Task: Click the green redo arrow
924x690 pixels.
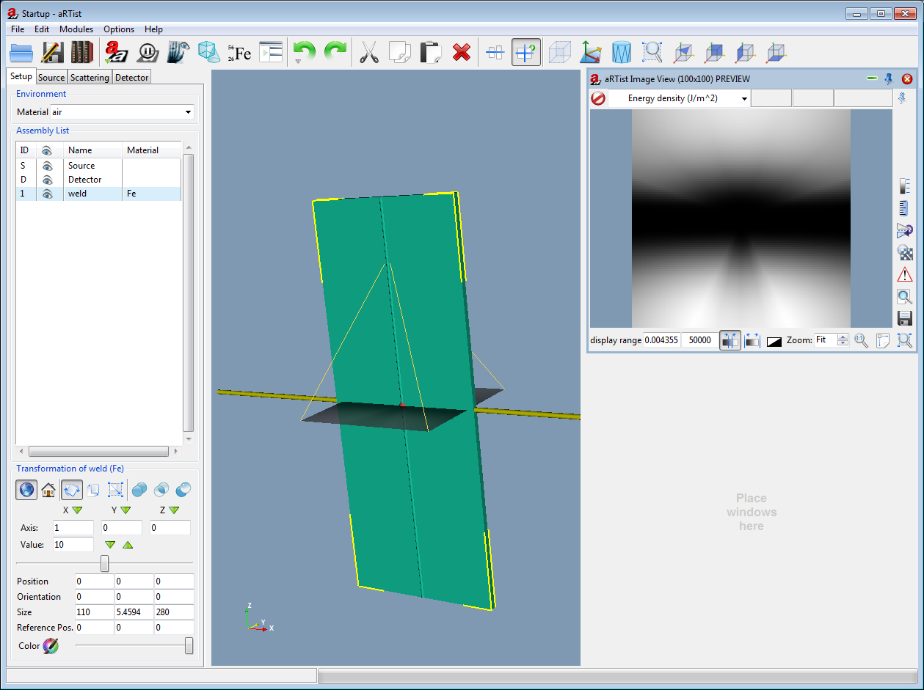Action: 335,51
